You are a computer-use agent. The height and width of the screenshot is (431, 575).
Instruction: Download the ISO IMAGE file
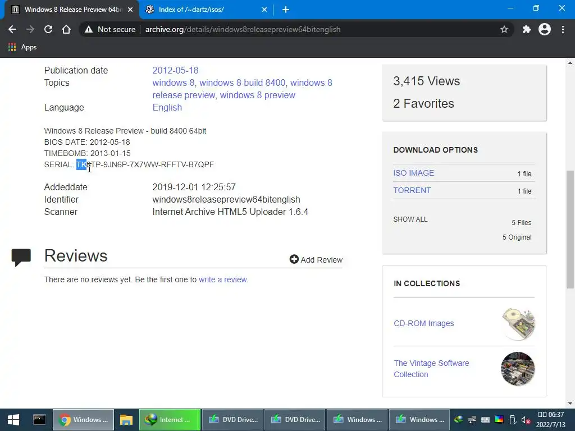(x=414, y=173)
